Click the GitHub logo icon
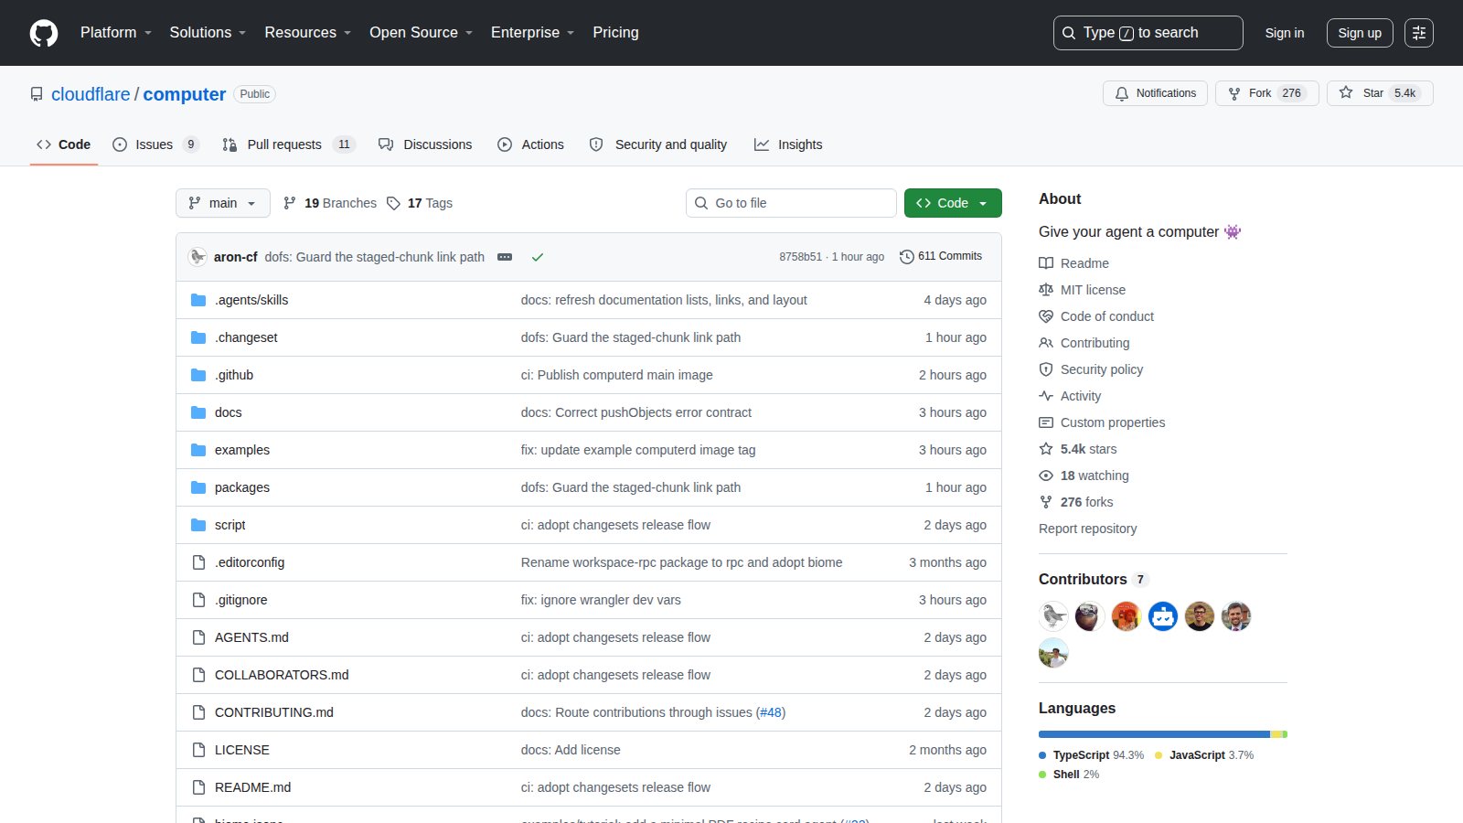This screenshot has height=823, width=1463. [x=44, y=33]
